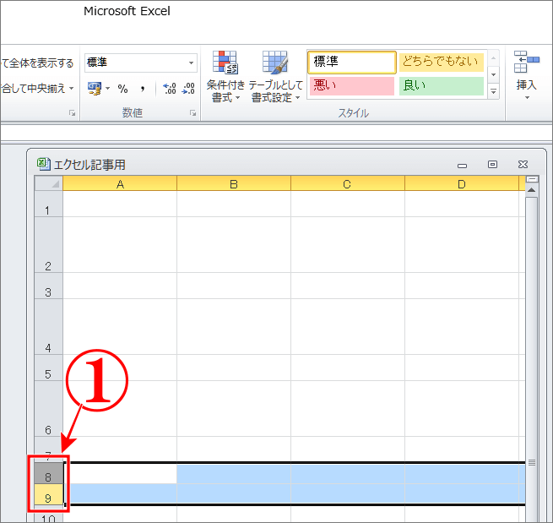553x523 pixels.
Task: Select row 5 header
Action: point(49,368)
